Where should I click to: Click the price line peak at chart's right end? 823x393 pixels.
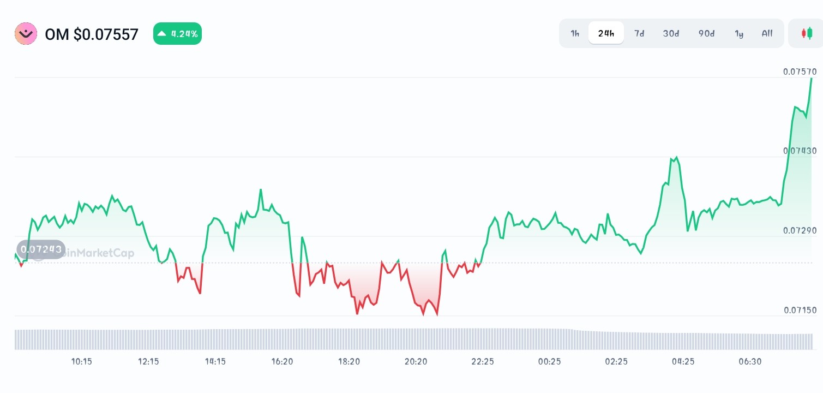811,79
